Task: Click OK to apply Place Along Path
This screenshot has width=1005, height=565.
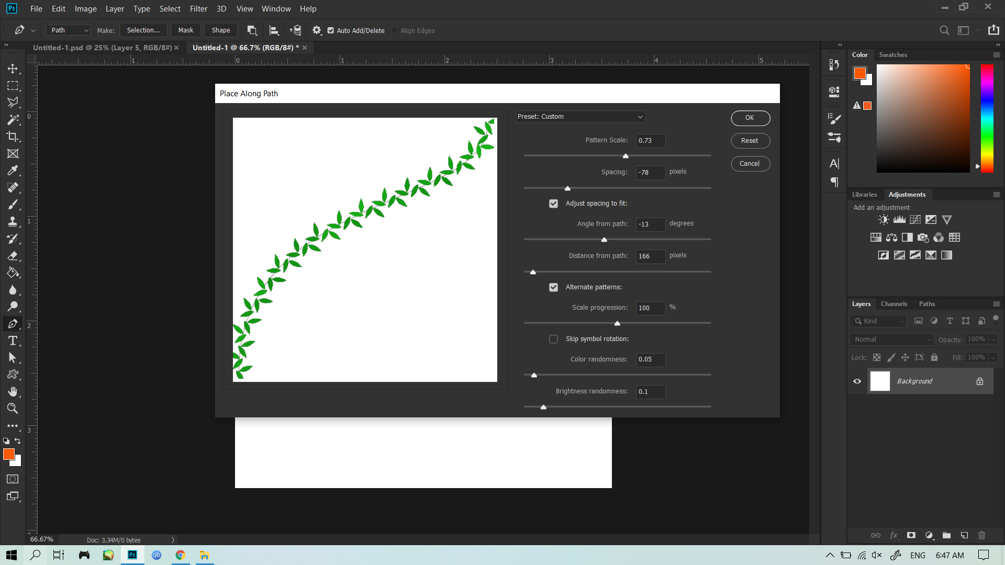Action: [750, 118]
